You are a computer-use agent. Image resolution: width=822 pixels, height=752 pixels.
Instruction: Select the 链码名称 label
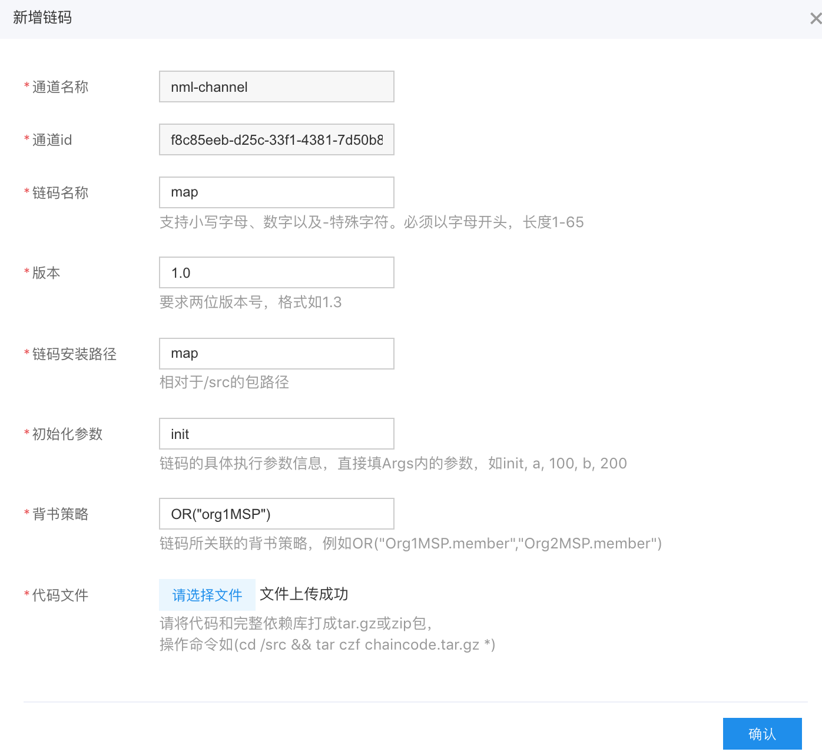click(x=60, y=193)
